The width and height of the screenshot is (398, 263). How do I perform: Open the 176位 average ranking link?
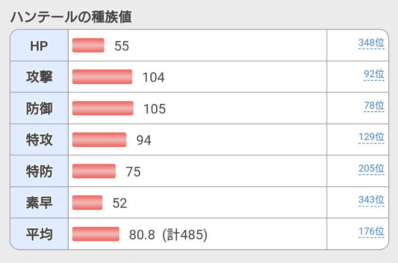tap(371, 231)
